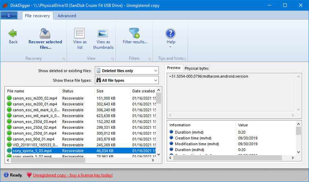Expand the View group dialog launcher

[x=112, y=59]
